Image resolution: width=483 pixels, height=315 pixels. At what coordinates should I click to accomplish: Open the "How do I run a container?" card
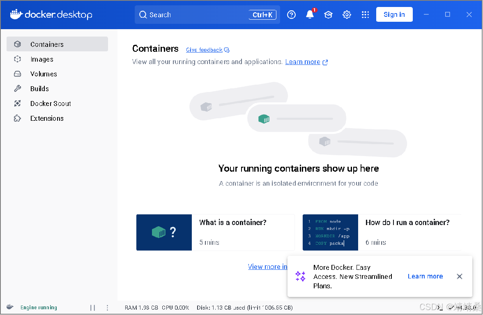coord(382,232)
